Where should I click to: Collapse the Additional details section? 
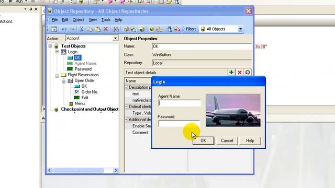pyautogui.click(x=126, y=120)
